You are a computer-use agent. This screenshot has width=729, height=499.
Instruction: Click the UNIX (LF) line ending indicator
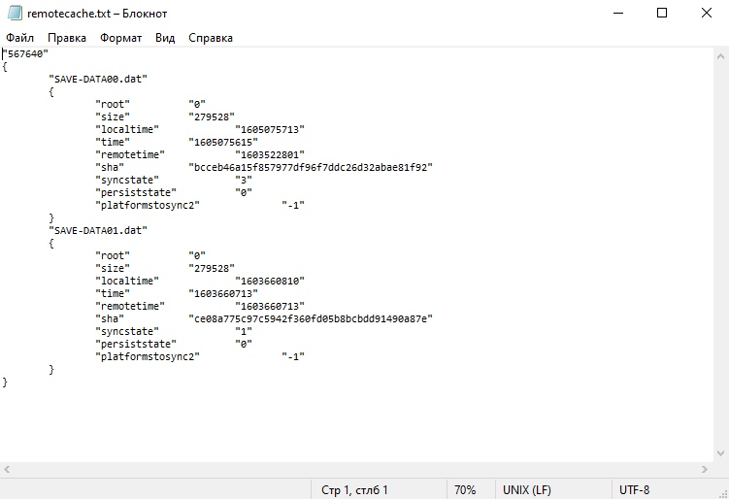click(527, 490)
